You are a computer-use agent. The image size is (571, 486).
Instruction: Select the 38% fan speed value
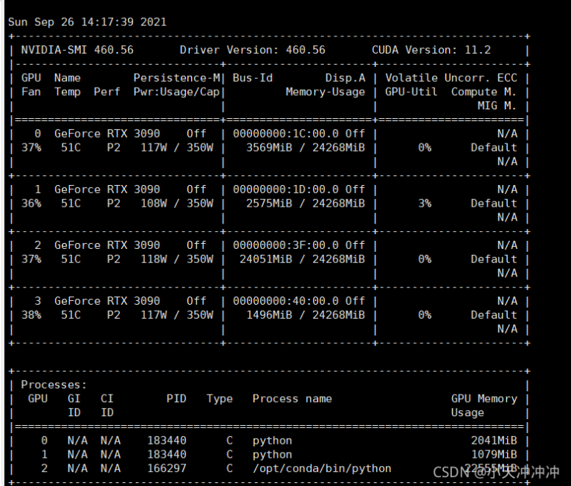31,314
